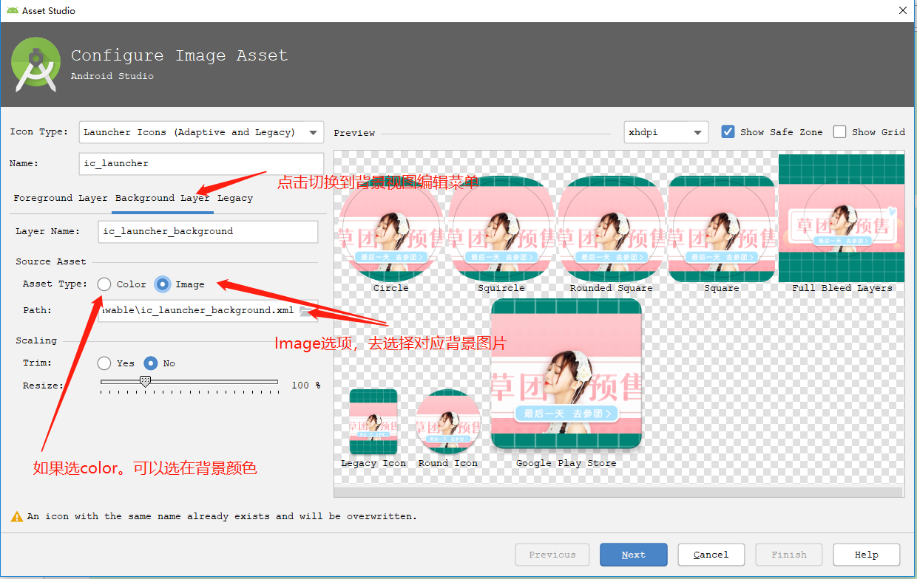This screenshot has height=579, width=917.
Task: Open the Help dialog
Action: click(x=866, y=554)
